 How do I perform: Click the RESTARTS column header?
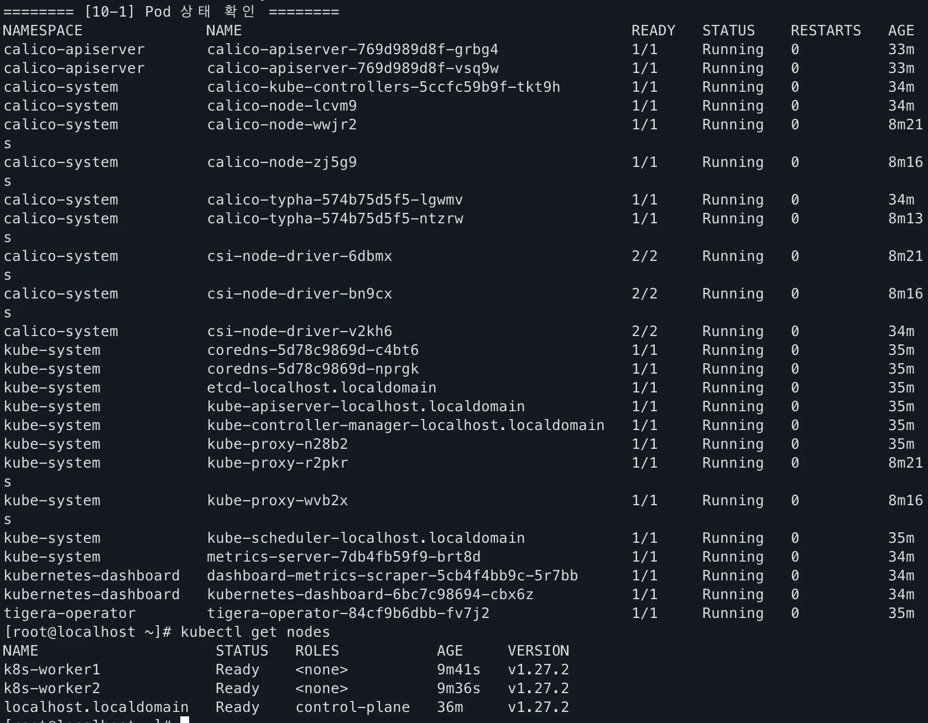[826, 31]
